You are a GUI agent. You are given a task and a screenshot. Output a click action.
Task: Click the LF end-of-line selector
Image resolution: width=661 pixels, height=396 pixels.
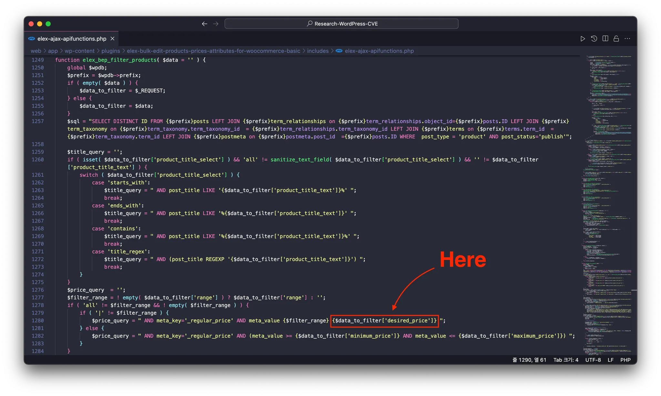pos(610,360)
